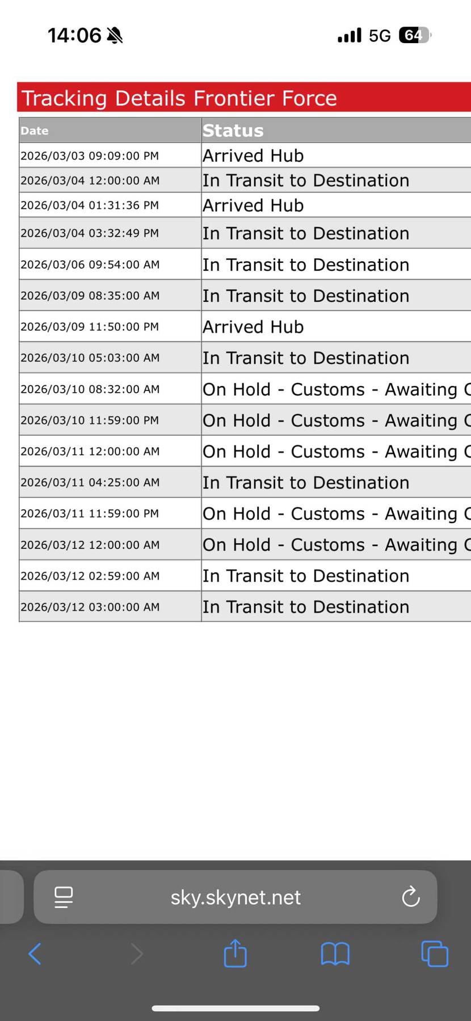The height and width of the screenshot is (1021, 471).
Task: Tap the home indicator bar
Action: (235, 1008)
